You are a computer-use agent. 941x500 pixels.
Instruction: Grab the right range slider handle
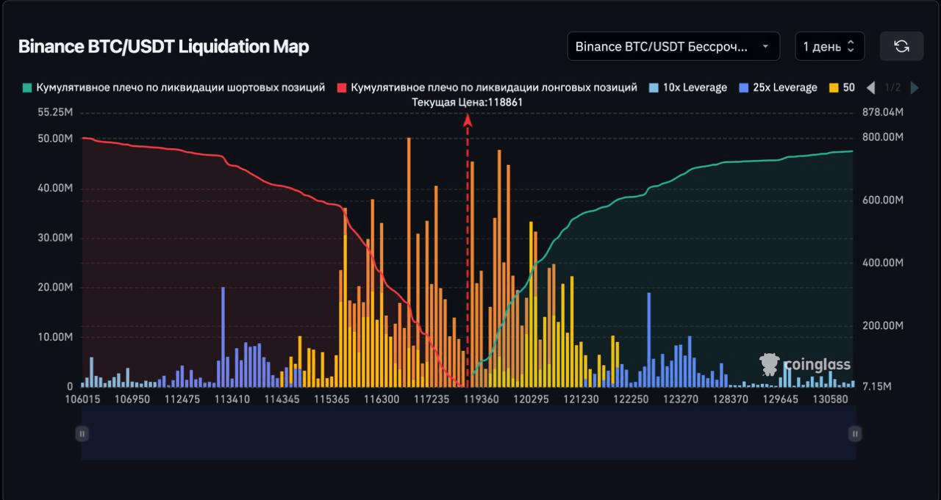(x=854, y=434)
